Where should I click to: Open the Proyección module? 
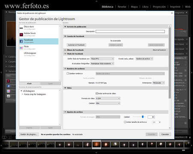[x=159, y=7]
